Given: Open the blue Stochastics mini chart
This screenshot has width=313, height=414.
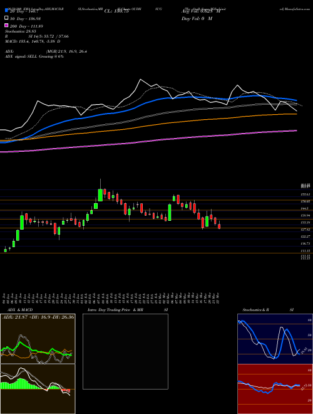Looking at the screenshot, I should tap(275, 339).
